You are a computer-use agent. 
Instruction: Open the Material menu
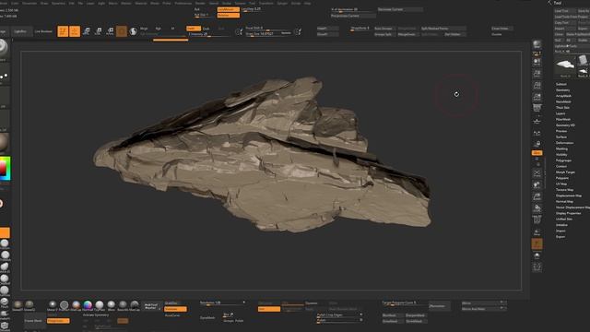(141, 3)
